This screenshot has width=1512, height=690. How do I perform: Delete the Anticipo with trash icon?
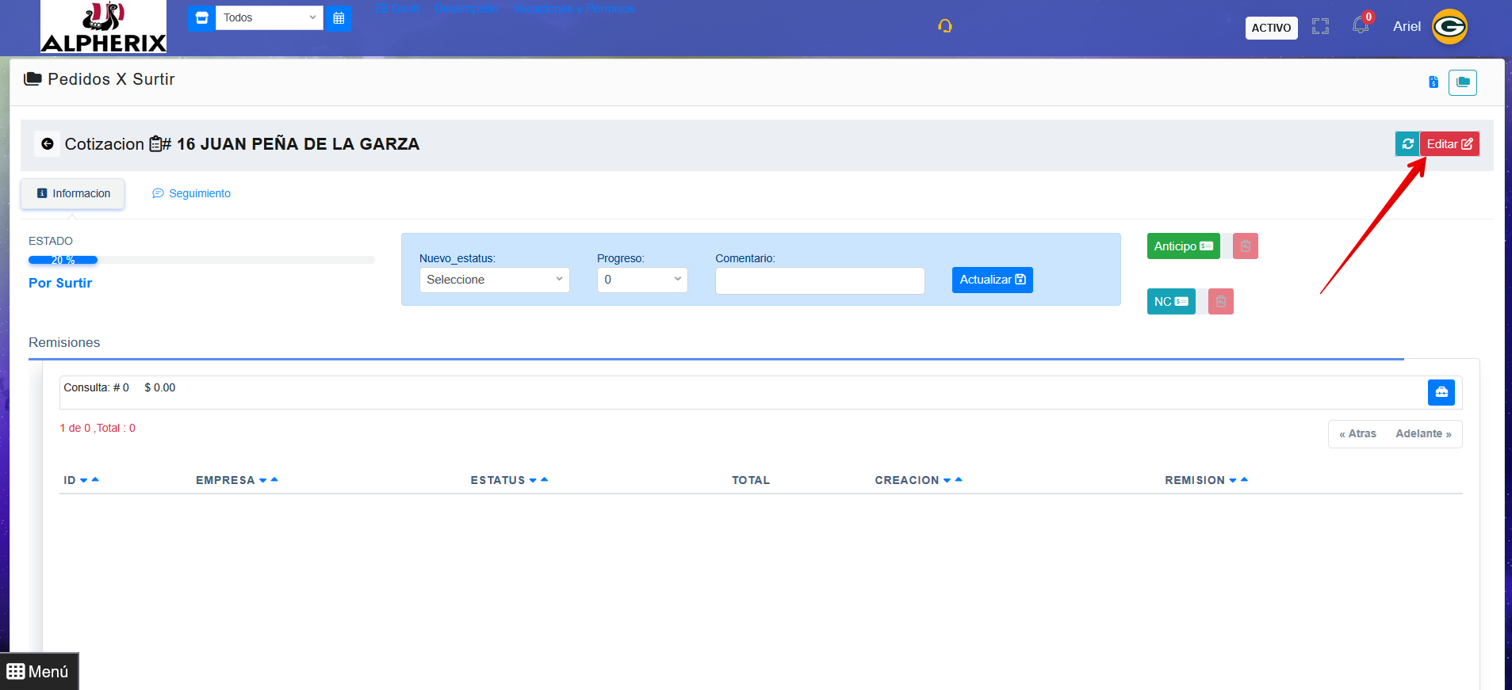click(x=1245, y=246)
